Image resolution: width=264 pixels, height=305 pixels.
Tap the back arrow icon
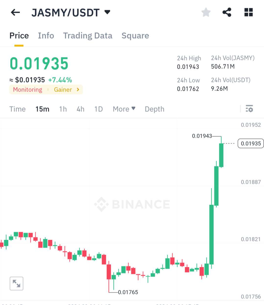(15, 13)
